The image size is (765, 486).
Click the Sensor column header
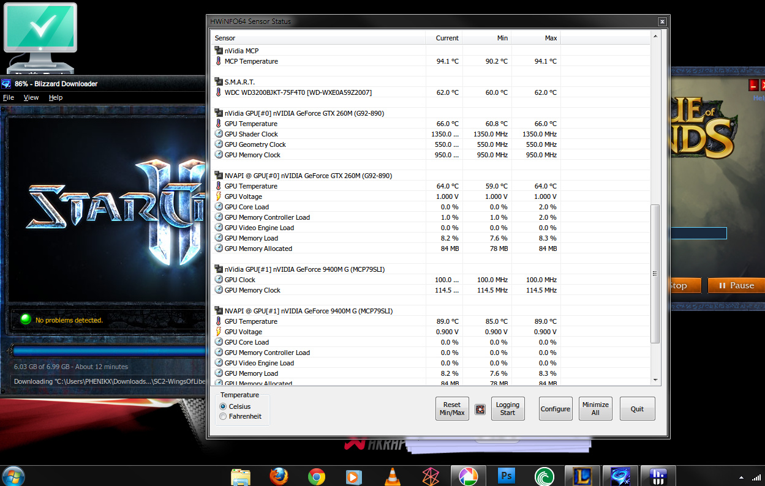318,38
